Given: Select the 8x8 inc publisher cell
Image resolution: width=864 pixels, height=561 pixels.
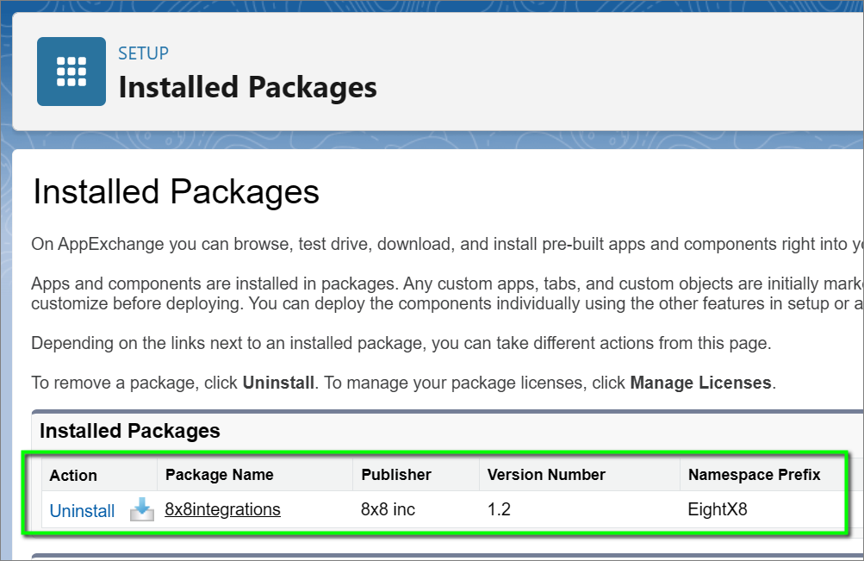Looking at the screenshot, I should 388,509.
